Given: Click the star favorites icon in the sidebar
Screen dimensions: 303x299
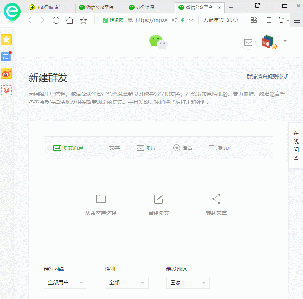Looking at the screenshot, I should tap(6, 39).
